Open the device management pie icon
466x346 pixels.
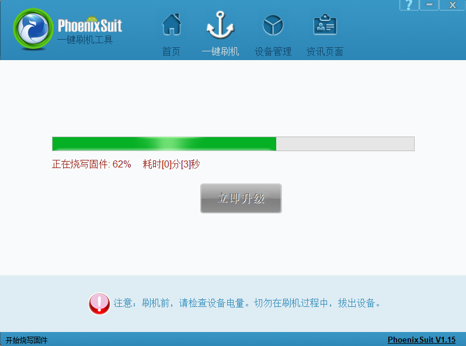point(273,25)
